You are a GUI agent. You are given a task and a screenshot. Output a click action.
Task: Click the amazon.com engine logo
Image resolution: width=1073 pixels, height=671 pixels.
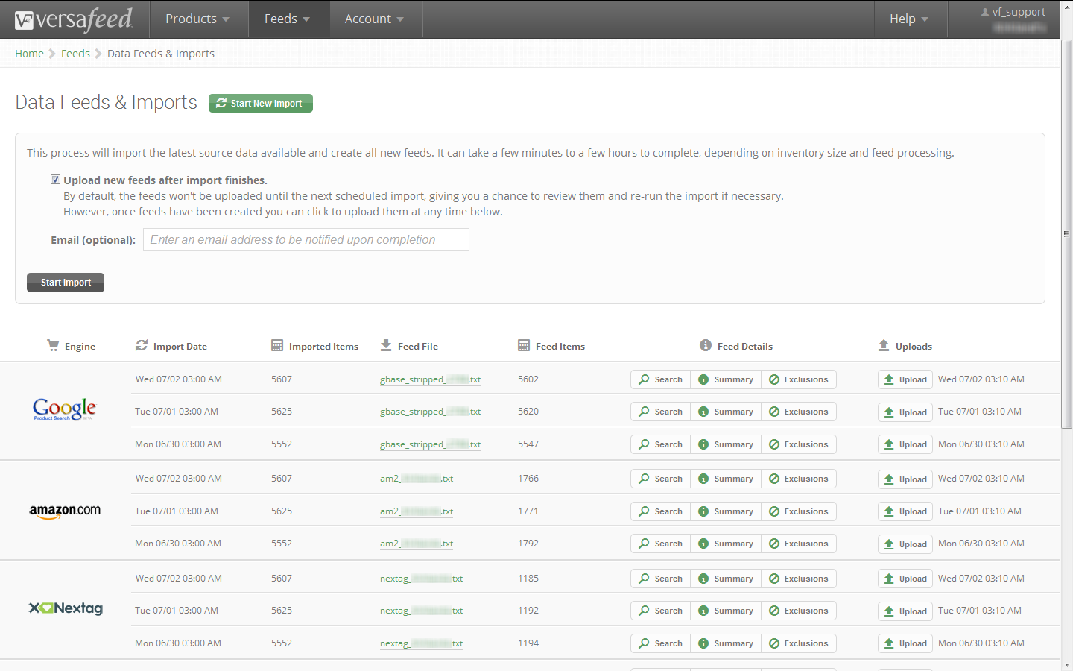(65, 511)
